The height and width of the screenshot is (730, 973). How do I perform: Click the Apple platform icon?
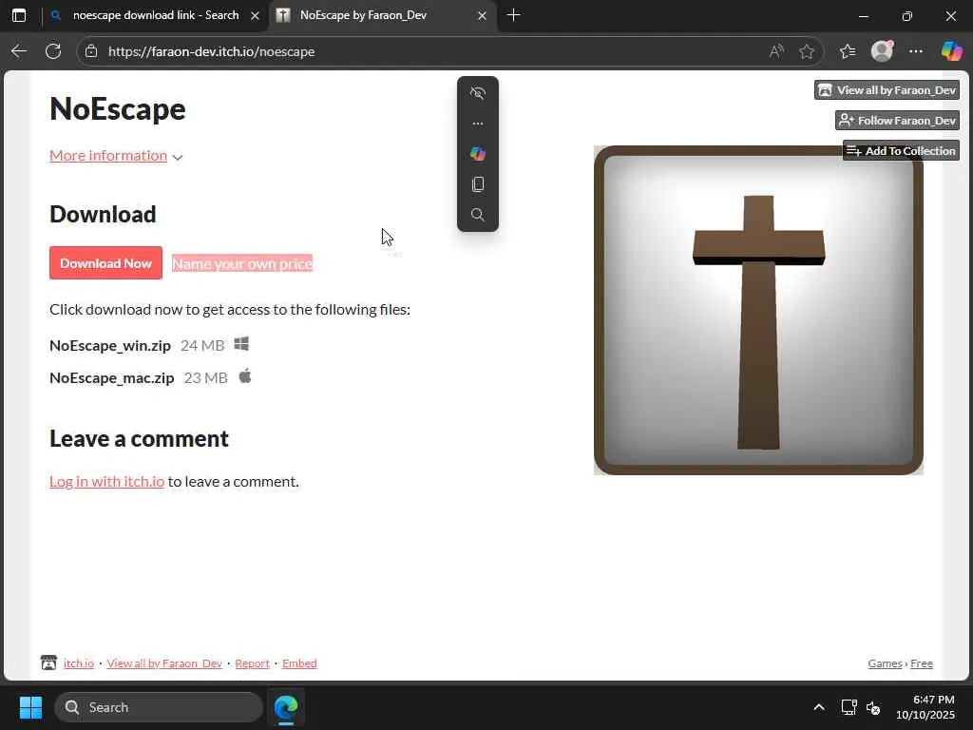pyautogui.click(x=245, y=376)
